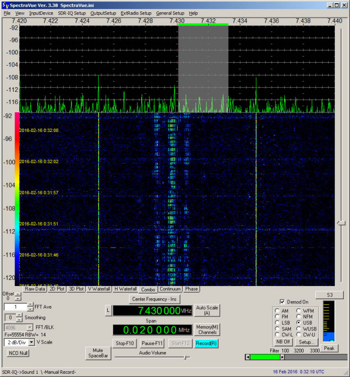
Task: Click the center frequency 7.430000 display
Action: tap(153, 311)
